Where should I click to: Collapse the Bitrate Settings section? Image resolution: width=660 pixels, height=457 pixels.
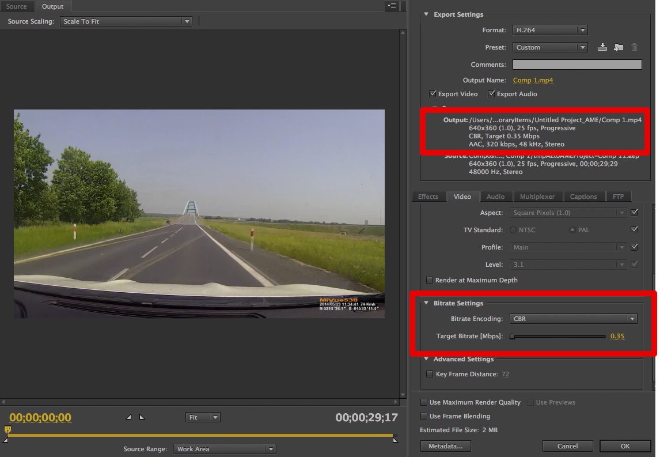pyautogui.click(x=426, y=303)
